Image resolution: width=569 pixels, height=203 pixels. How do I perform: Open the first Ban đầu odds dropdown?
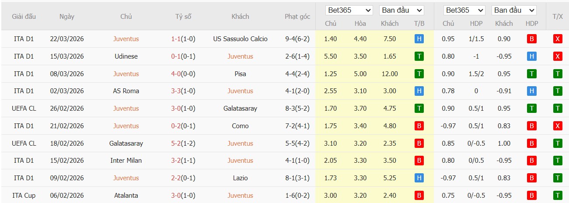[x=401, y=10]
